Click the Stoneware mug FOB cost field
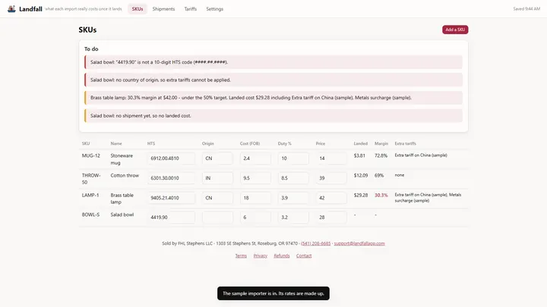 [255, 158]
